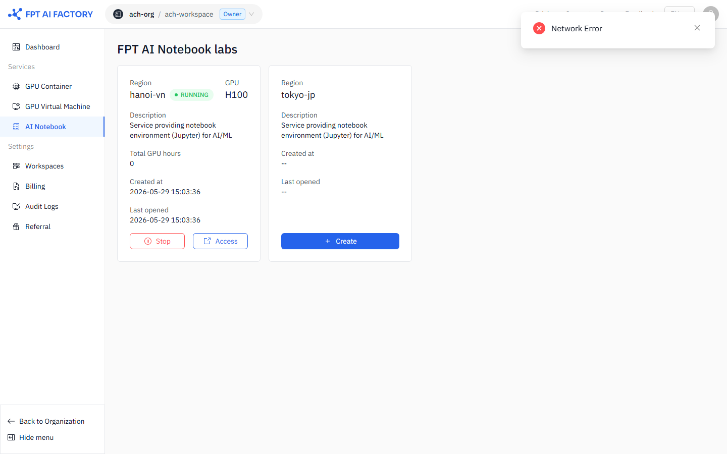Image resolution: width=727 pixels, height=454 pixels.
Task: Click the Network Error message text
Action: coord(577,28)
